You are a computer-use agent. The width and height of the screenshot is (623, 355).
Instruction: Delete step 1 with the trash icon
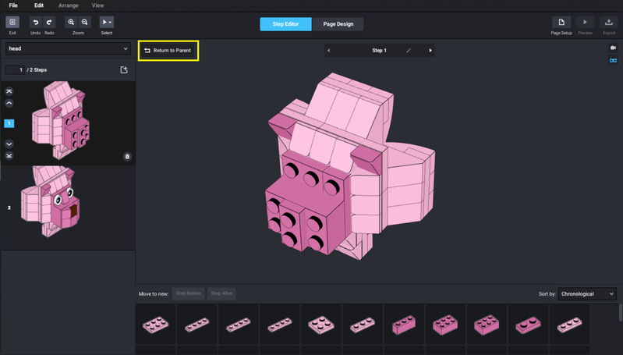tap(127, 156)
